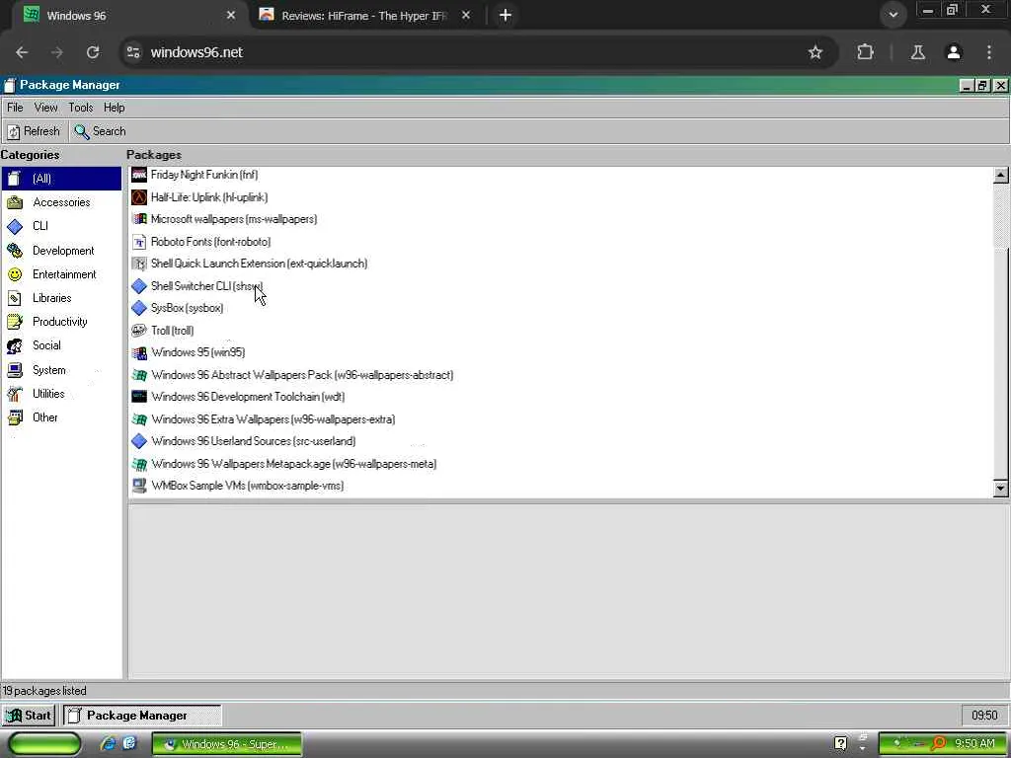Click the Microsoft wallpapers package icon
Image resolution: width=1011 pixels, height=758 pixels.
(139, 219)
